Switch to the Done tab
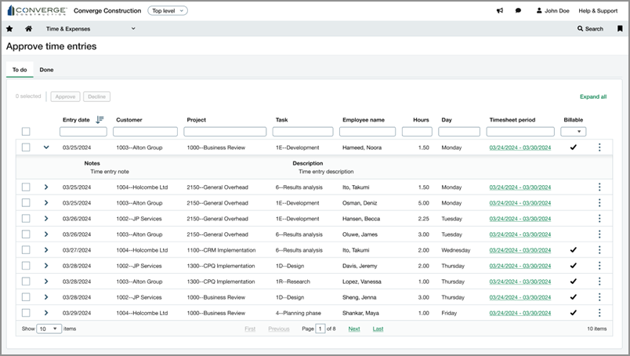Viewport: 630px width, 356px height. click(x=46, y=70)
